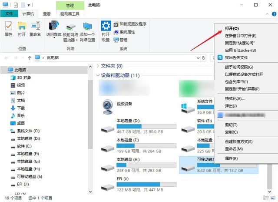Select 本地磁盘 (F:) drive in main pane
The image size is (278, 202).
click(x=139, y=145)
